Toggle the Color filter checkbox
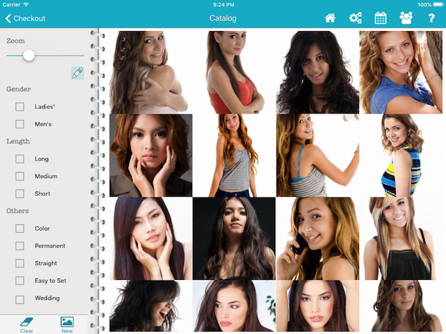 (x=19, y=229)
